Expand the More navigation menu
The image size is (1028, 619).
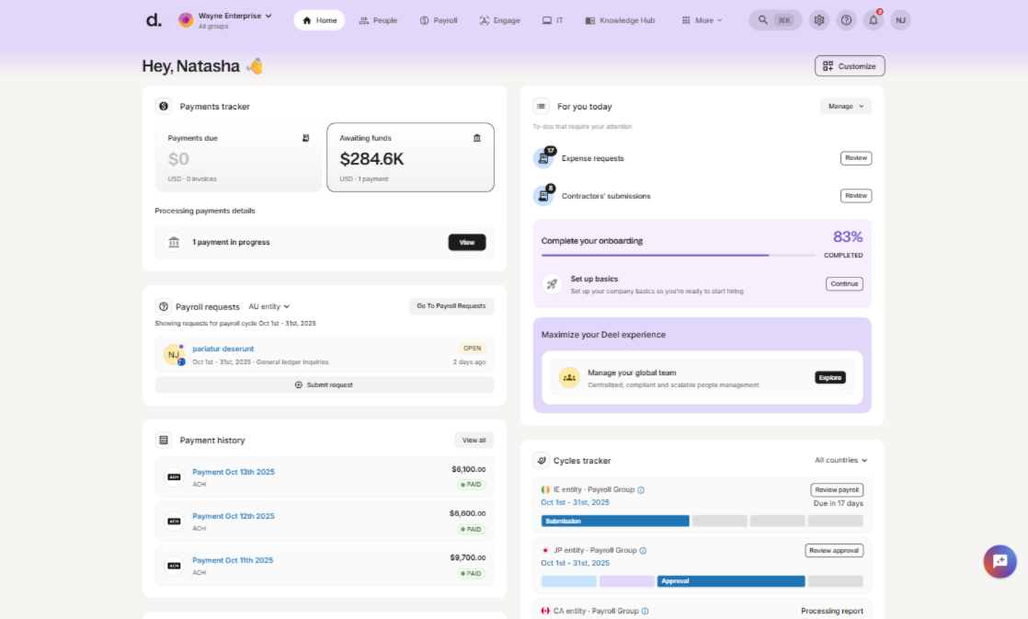[702, 20]
